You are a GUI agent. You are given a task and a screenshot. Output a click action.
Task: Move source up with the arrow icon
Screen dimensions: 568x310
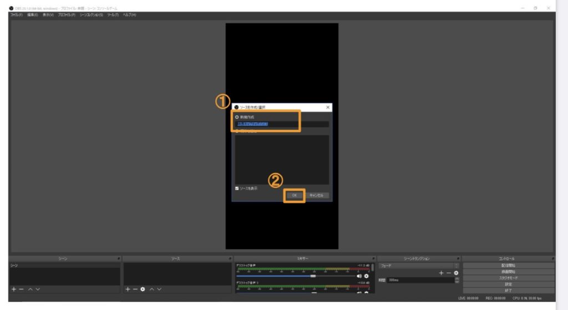click(x=151, y=289)
